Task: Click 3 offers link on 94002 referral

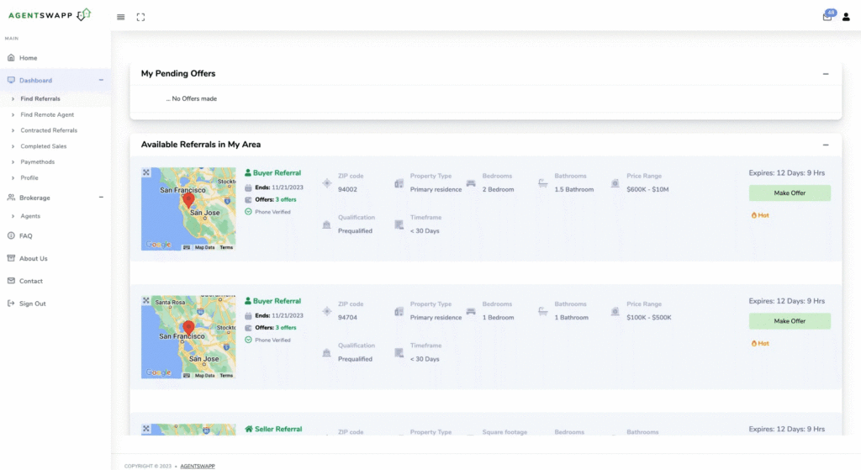Action: (286, 199)
